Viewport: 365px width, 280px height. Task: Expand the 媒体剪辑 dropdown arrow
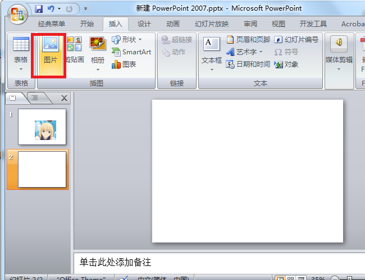click(339, 69)
